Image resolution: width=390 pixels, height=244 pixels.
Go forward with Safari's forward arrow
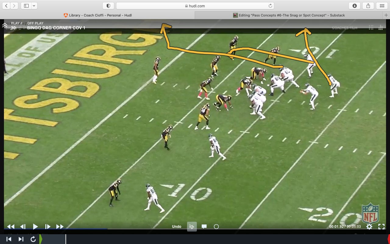coord(14,6)
